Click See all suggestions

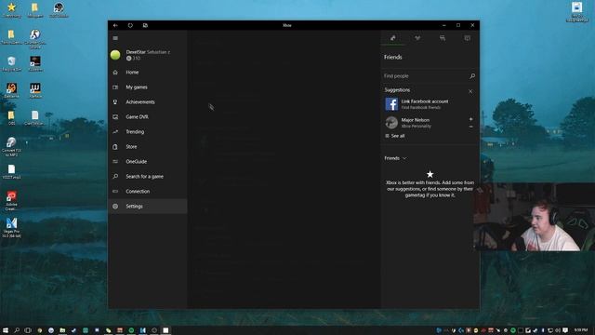tap(395, 136)
